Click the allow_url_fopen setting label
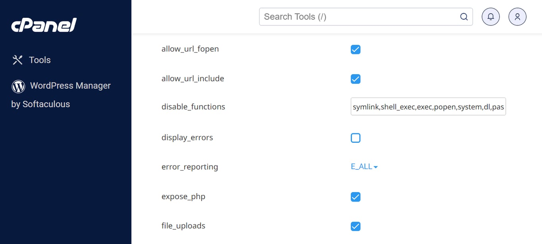The height and width of the screenshot is (244, 542). pyautogui.click(x=190, y=48)
